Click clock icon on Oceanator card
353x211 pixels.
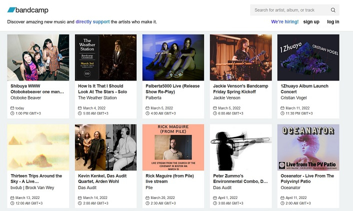coord(282,203)
